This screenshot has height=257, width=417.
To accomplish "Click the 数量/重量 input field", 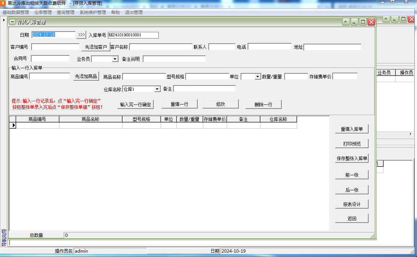I will tap(296, 77).
